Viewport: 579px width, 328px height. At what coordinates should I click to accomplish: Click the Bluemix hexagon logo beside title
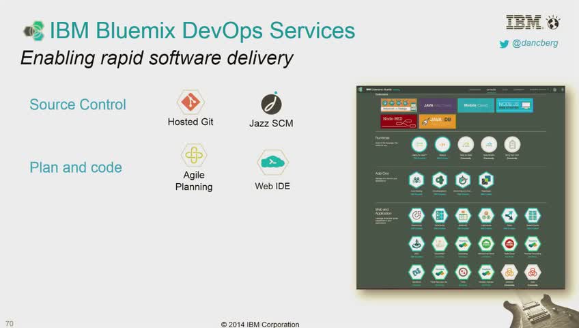[x=34, y=31]
